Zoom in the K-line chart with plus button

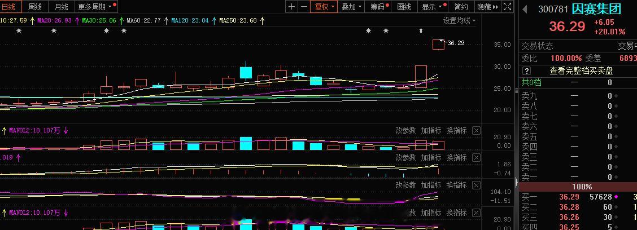click(x=292, y=7)
